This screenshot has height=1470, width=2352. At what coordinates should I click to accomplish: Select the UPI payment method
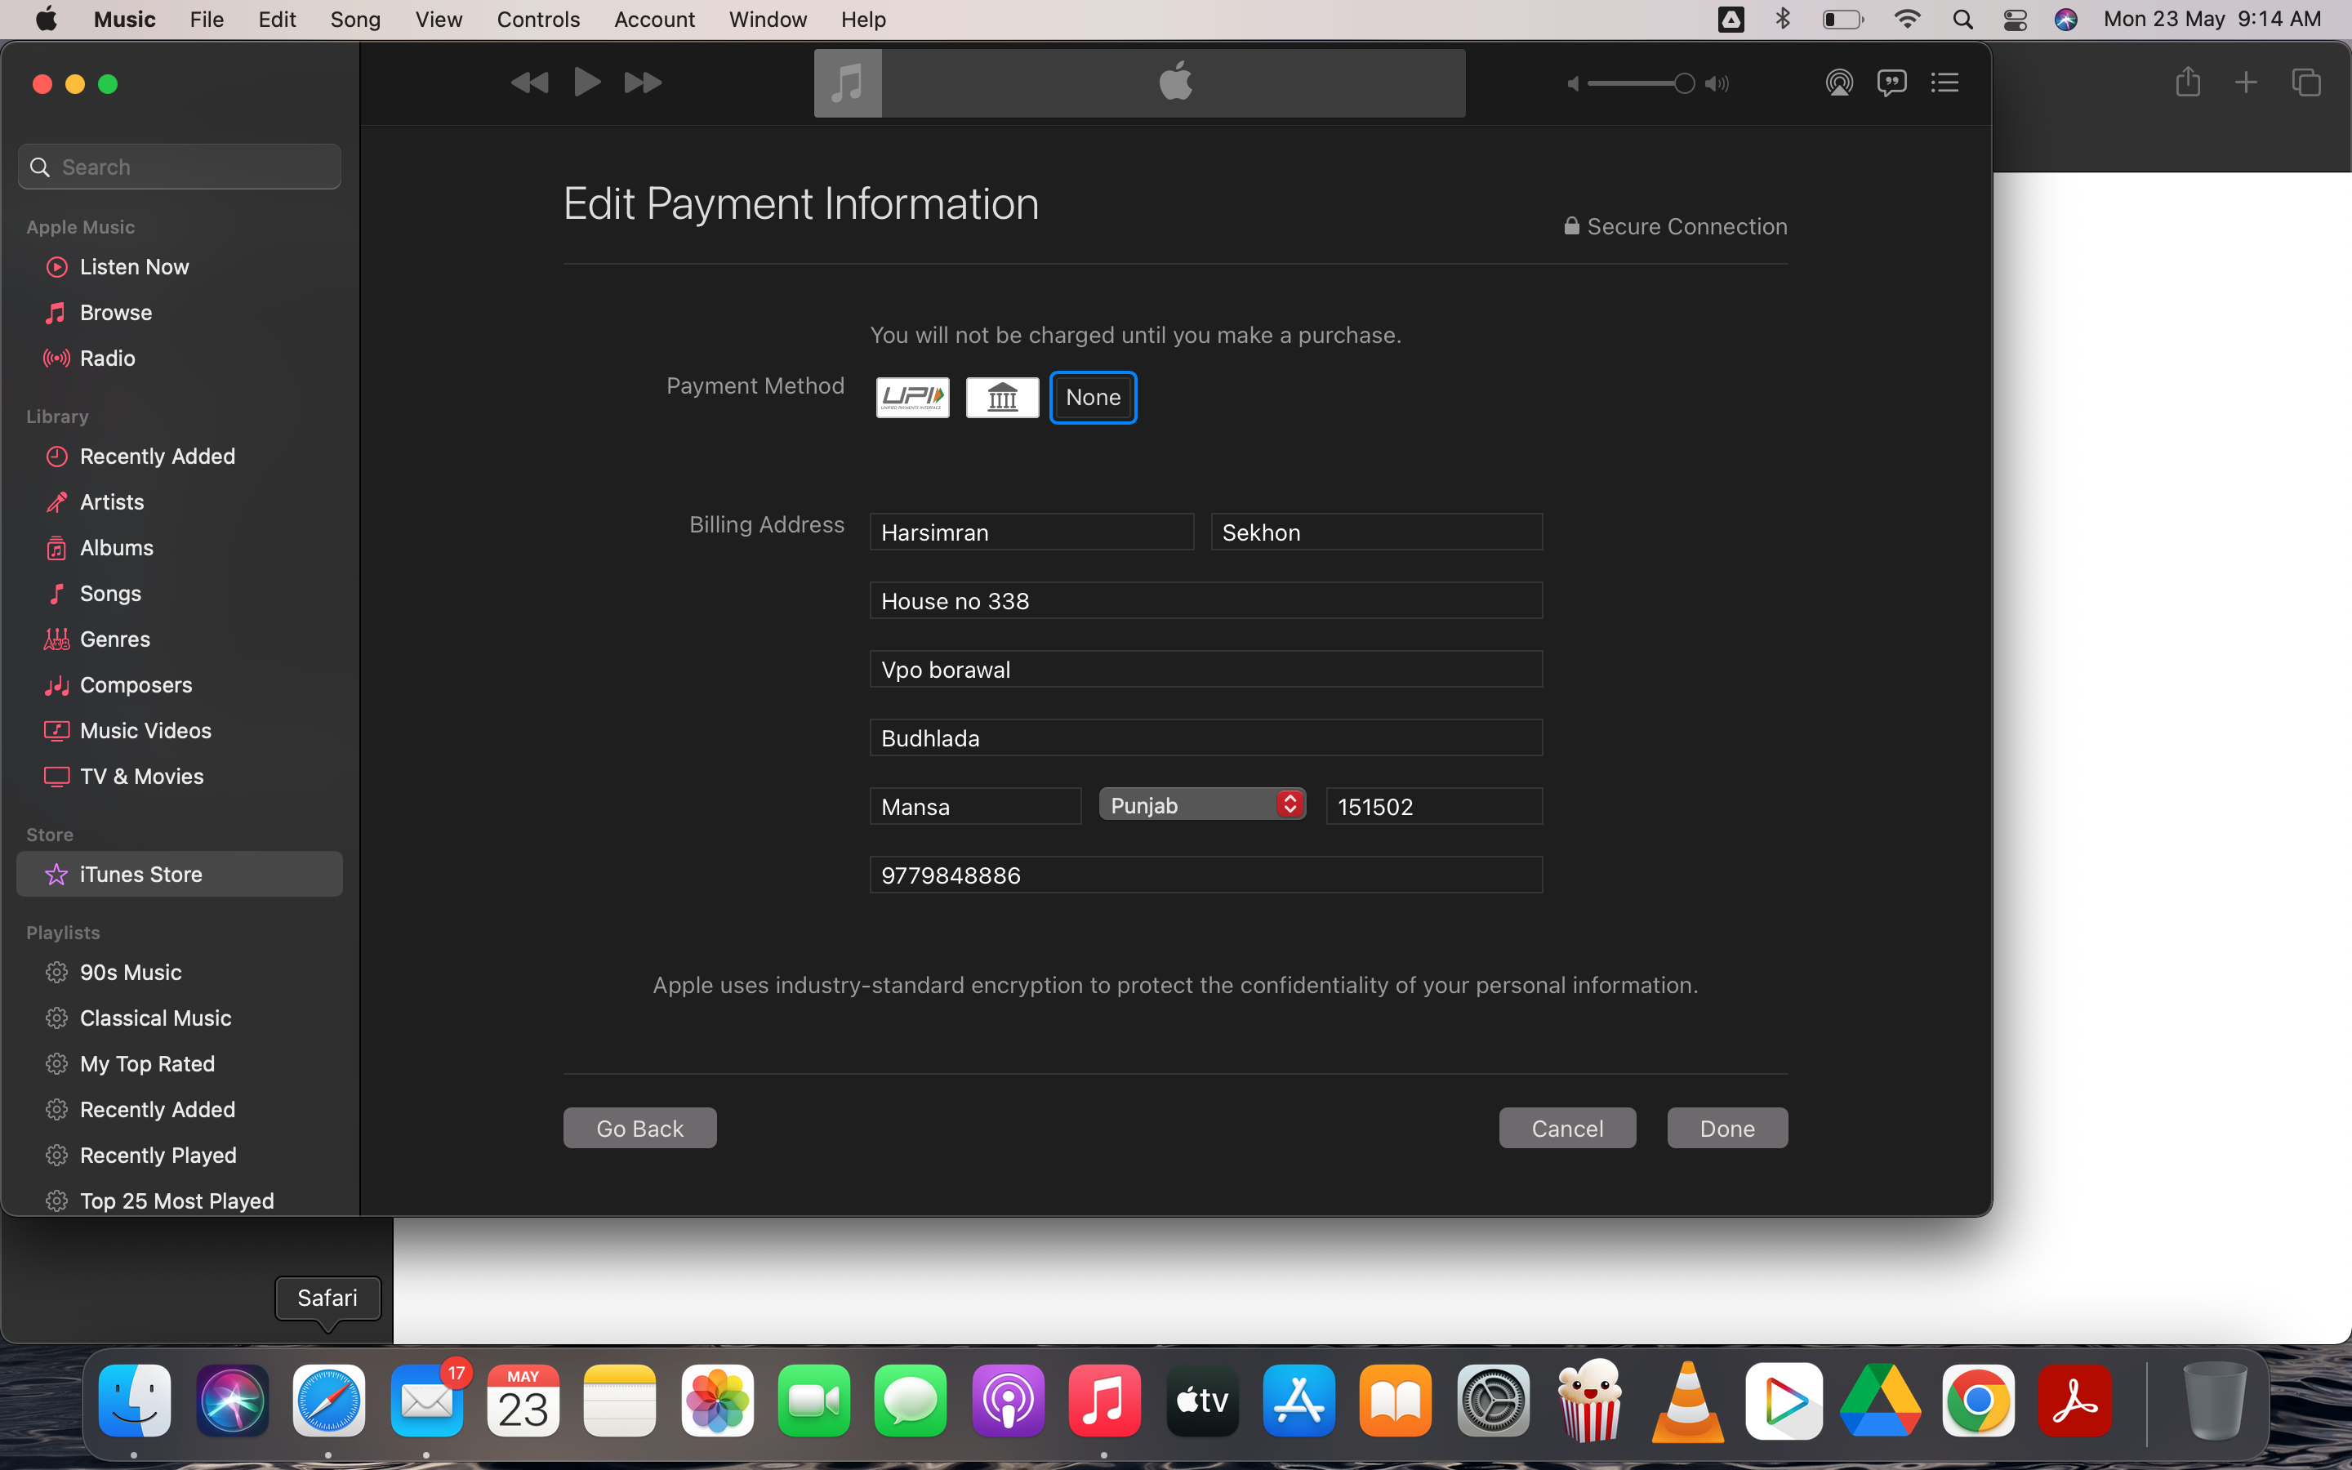click(911, 397)
